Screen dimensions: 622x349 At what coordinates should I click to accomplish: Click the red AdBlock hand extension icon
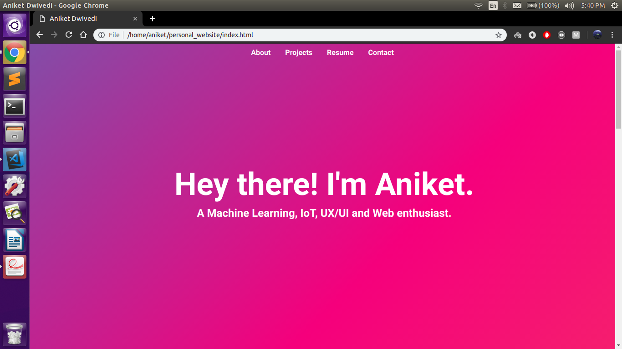coord(547,35)
